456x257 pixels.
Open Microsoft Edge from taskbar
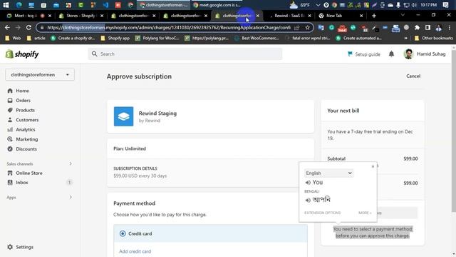pyautogui.click(x=19, y=5)
